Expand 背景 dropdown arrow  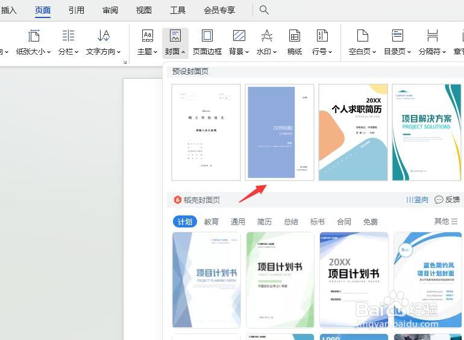(x=247, y=52)
